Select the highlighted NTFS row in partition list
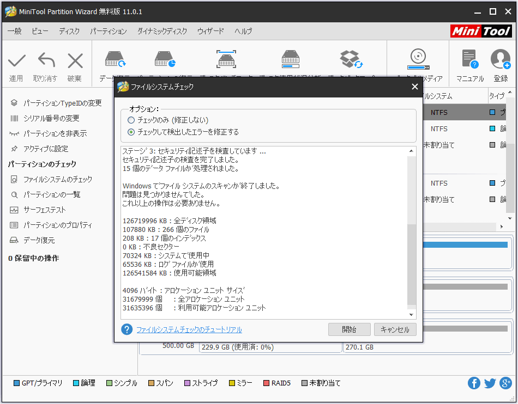The width and height of the screenshot is (518, 404). click(x=464, y=113)
